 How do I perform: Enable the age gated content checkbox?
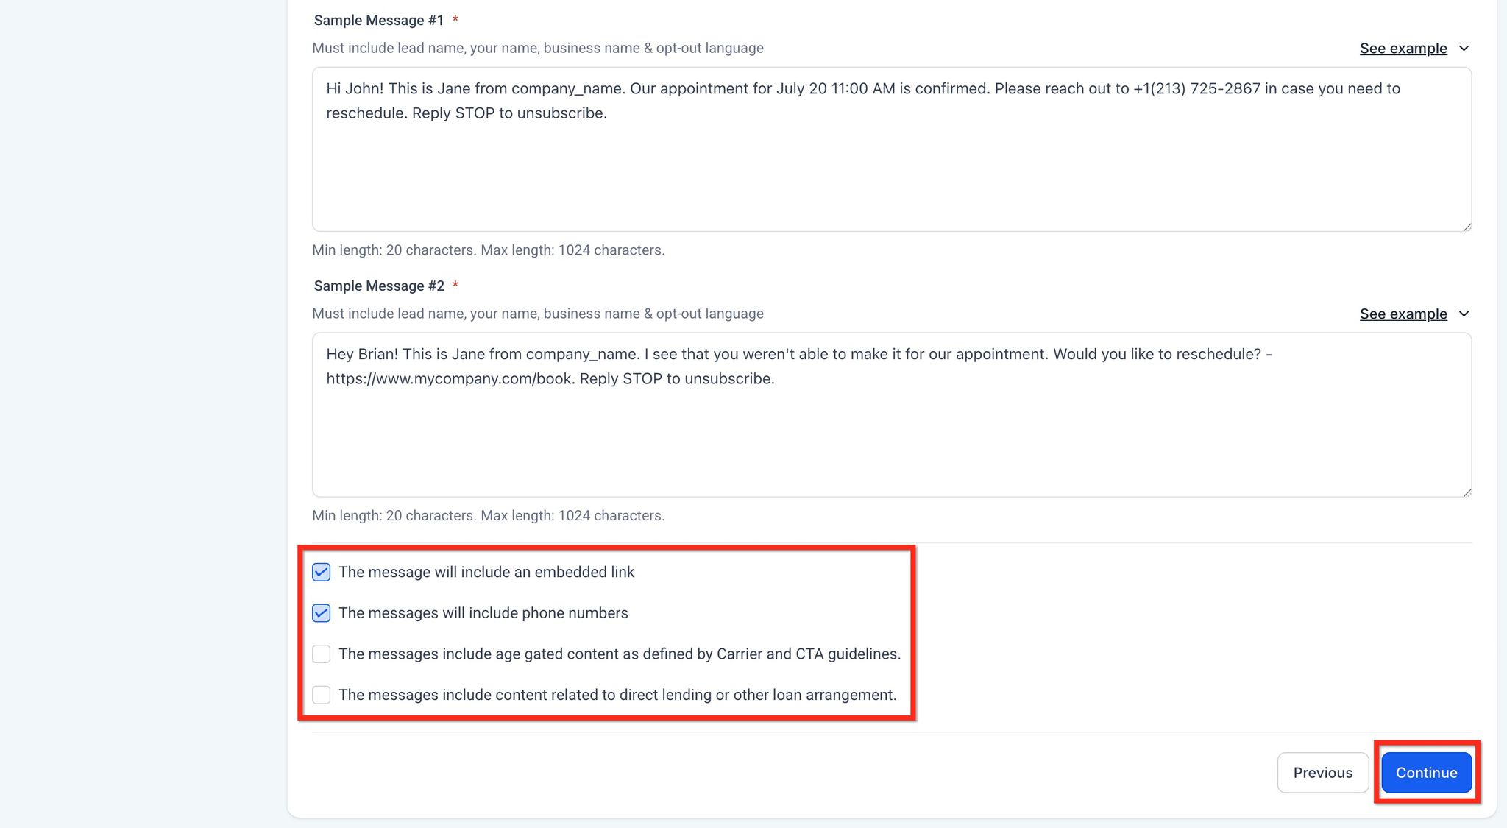pyautogui.click(x=322, y=654)
